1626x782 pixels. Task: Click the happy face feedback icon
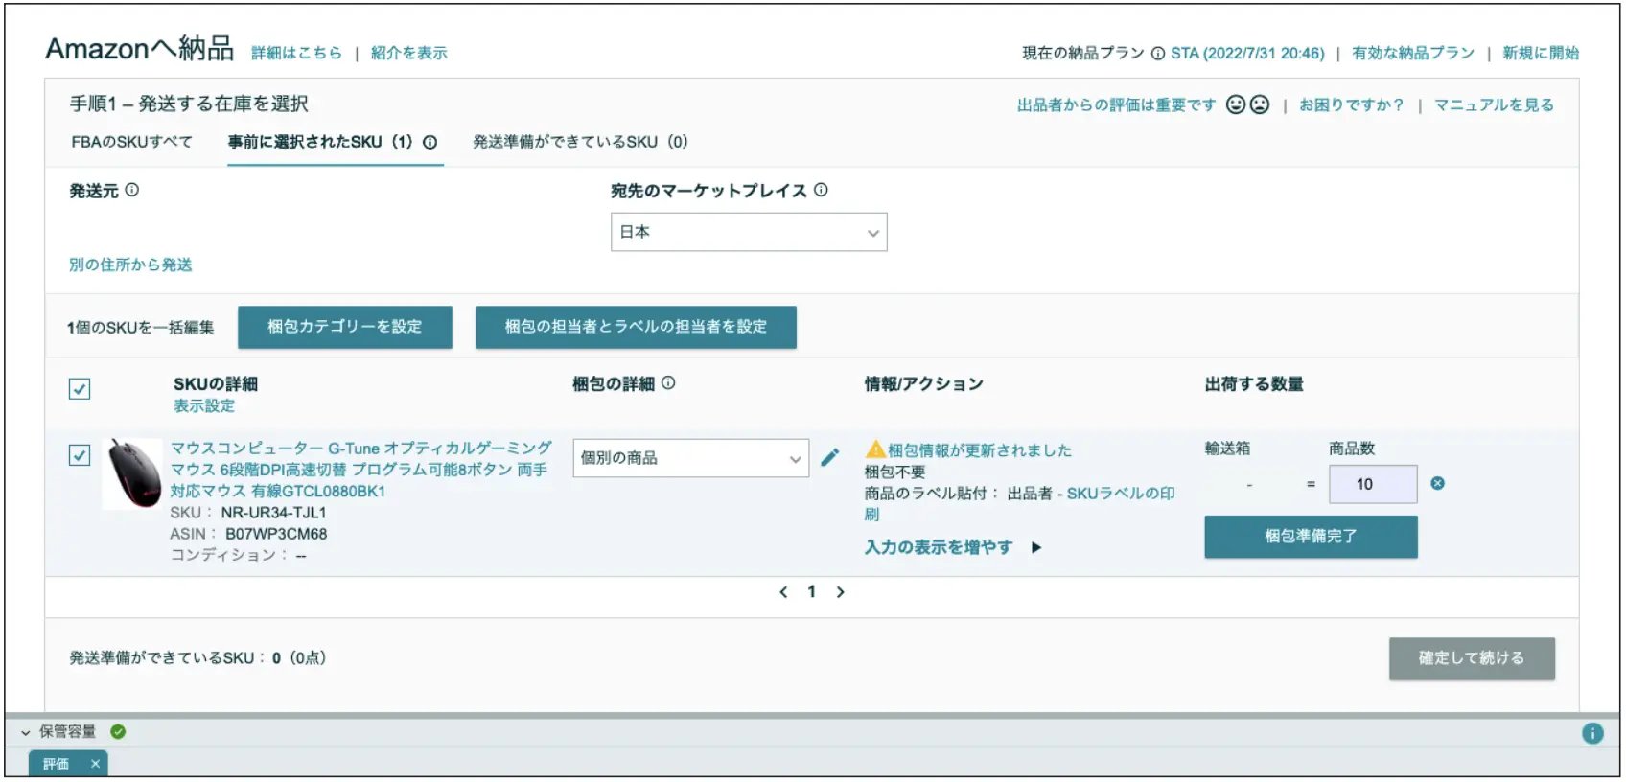coord(1237,104)
